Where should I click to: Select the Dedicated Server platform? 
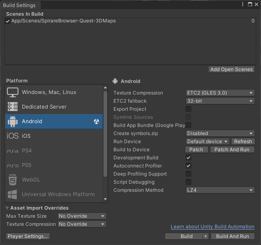tap(54, 107)
